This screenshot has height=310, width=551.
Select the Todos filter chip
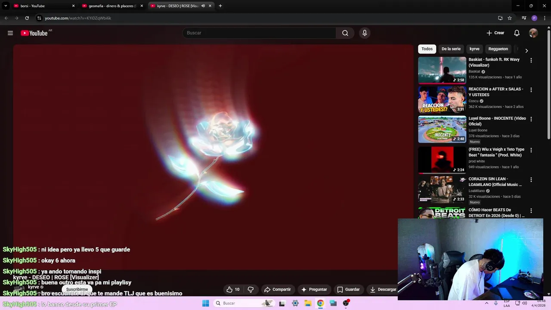click(427, 49)
